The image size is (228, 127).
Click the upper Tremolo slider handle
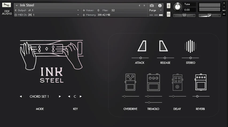[148, 96]
